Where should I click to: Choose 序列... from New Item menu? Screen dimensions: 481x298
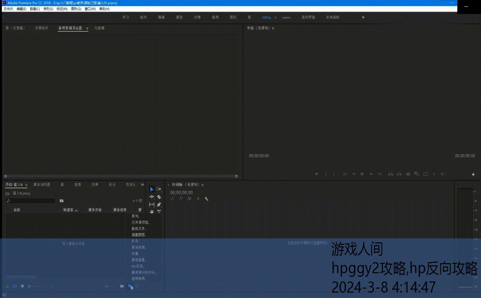coord(136,216)
